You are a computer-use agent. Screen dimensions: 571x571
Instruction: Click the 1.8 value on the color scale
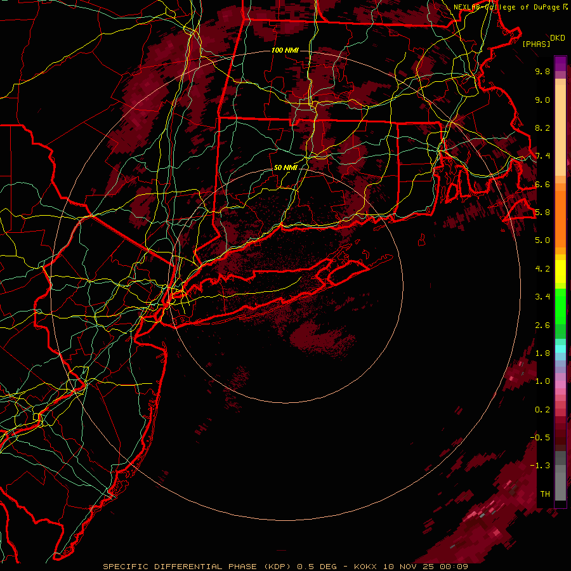click(542, 353)
